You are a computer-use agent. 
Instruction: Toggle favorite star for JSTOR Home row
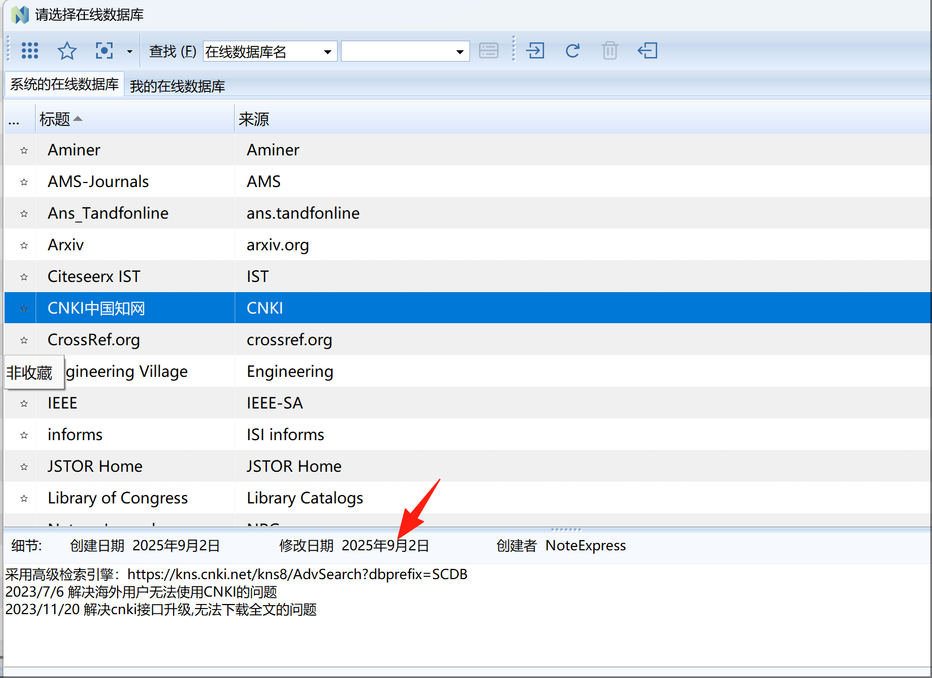[24, 467]
